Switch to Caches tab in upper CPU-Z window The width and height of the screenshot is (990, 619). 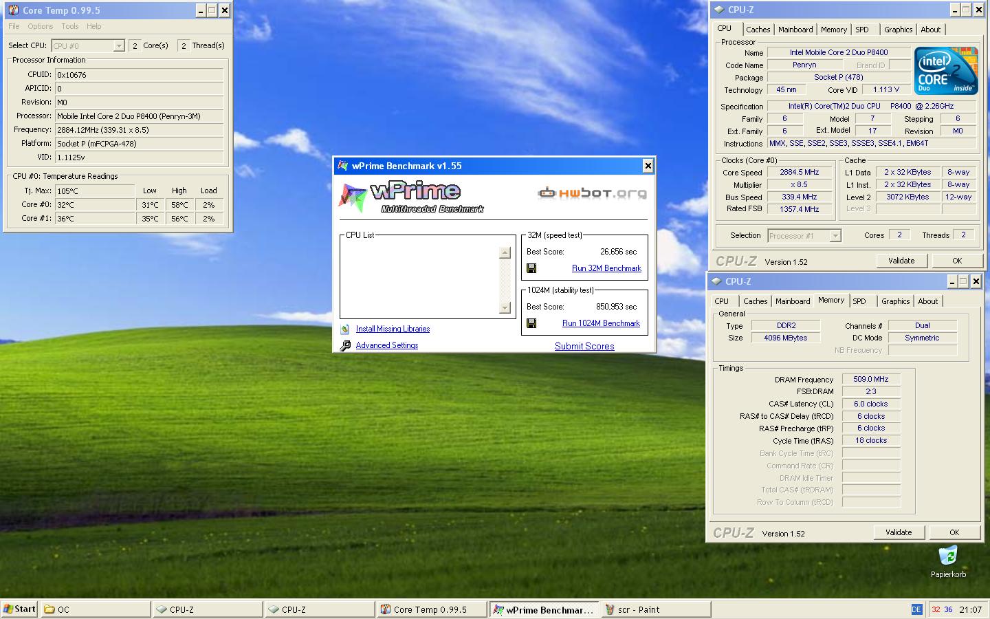pyautogui.click(x=758, y=30)
